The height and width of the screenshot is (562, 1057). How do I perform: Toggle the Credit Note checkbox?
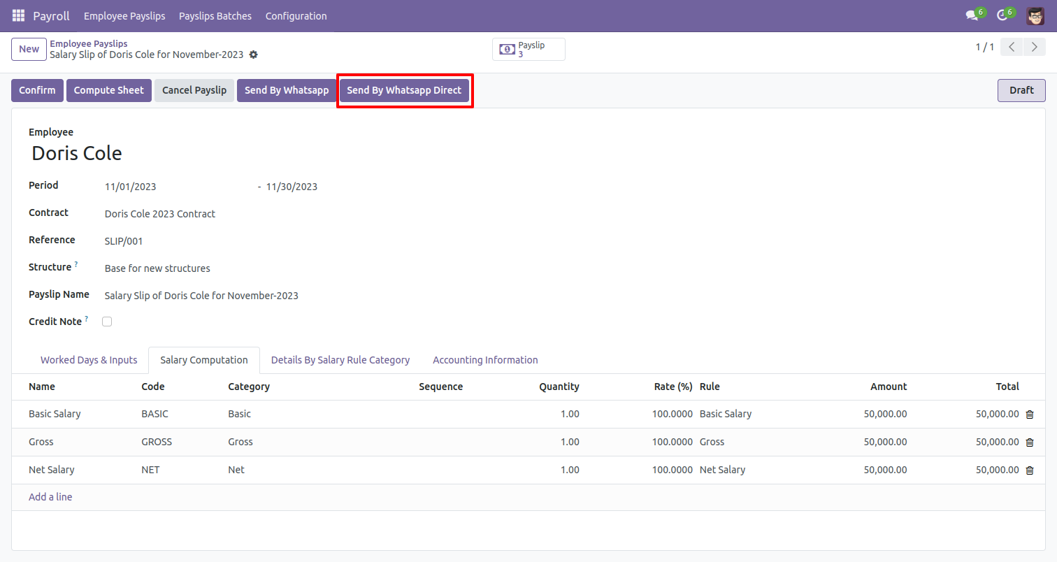pos(107,322)
